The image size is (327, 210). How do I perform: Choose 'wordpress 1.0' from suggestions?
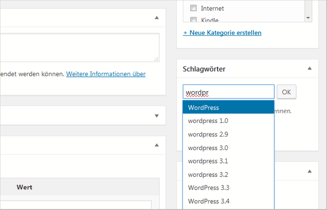click(x=228, y=121)
